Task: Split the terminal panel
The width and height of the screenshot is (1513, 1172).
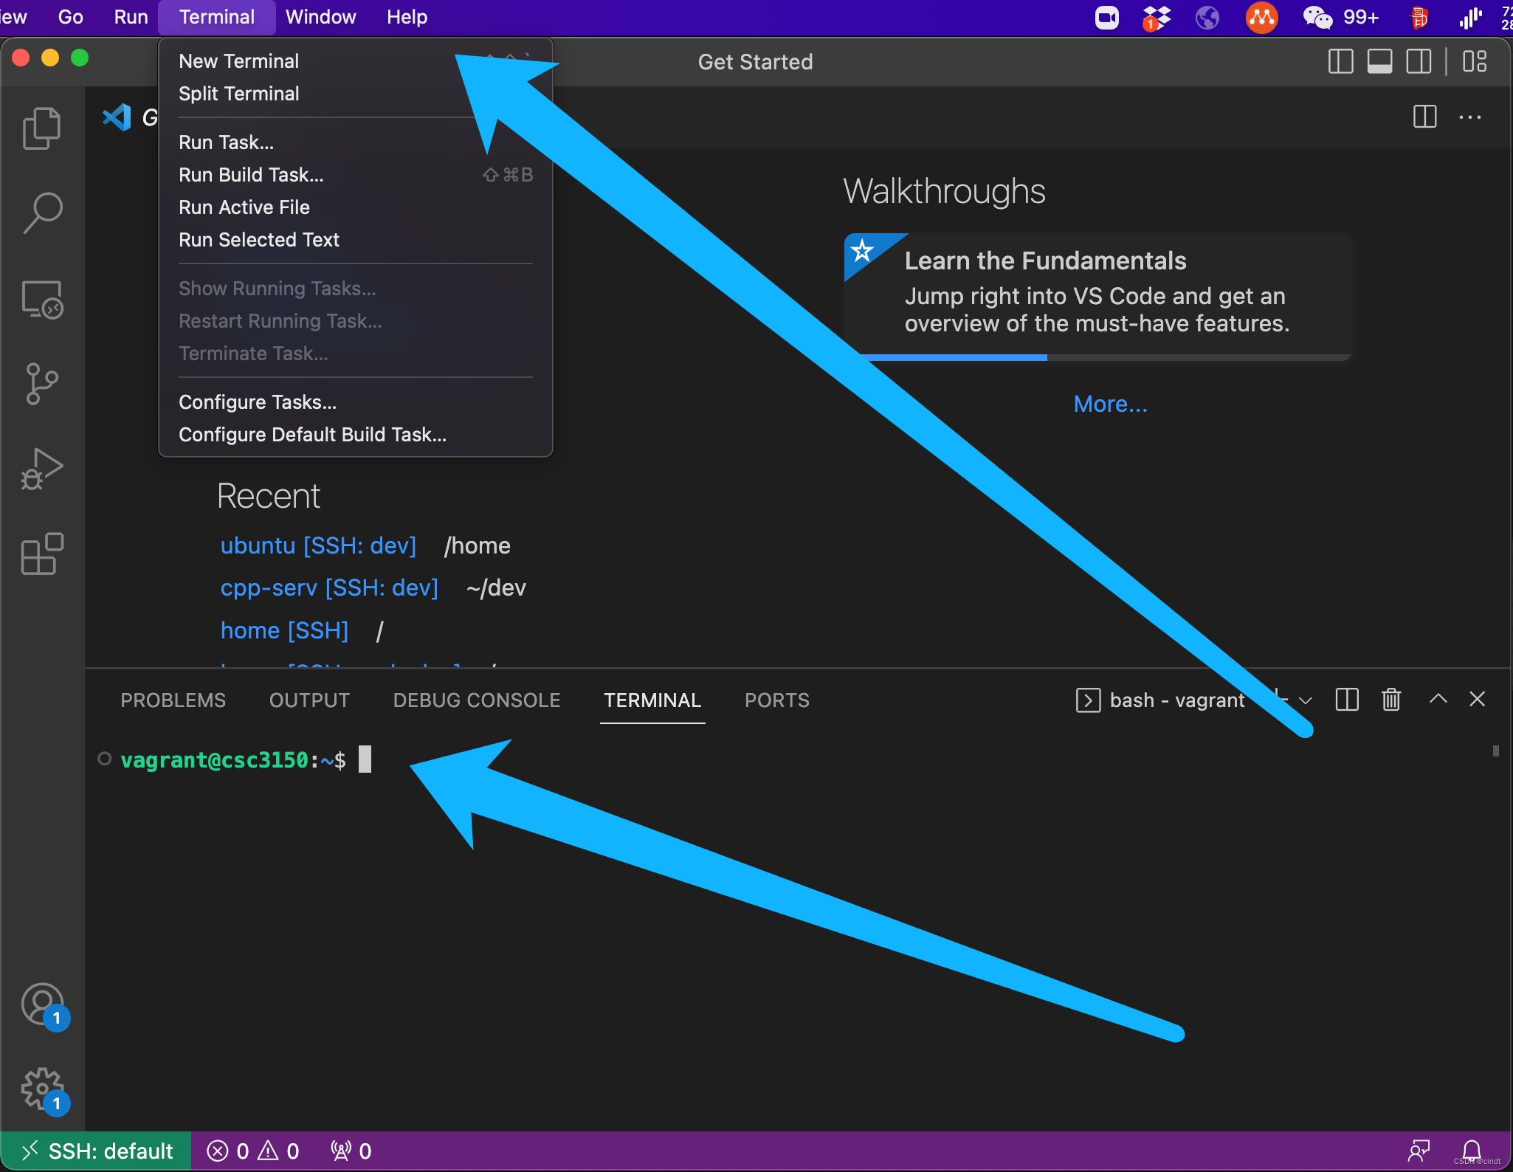Action: pos(1347,700)
